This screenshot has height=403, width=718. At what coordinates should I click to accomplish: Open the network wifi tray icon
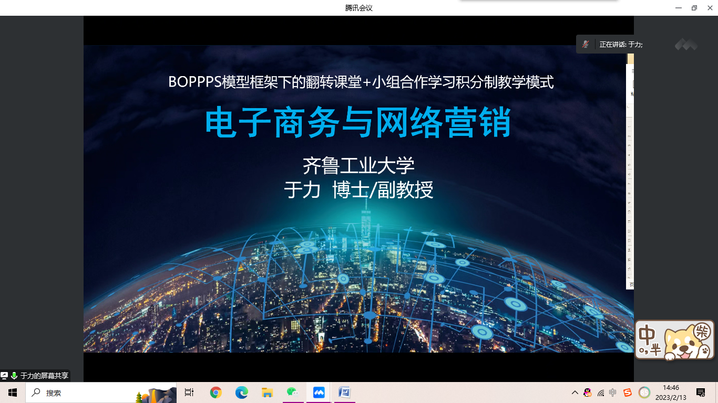point(601,393)
